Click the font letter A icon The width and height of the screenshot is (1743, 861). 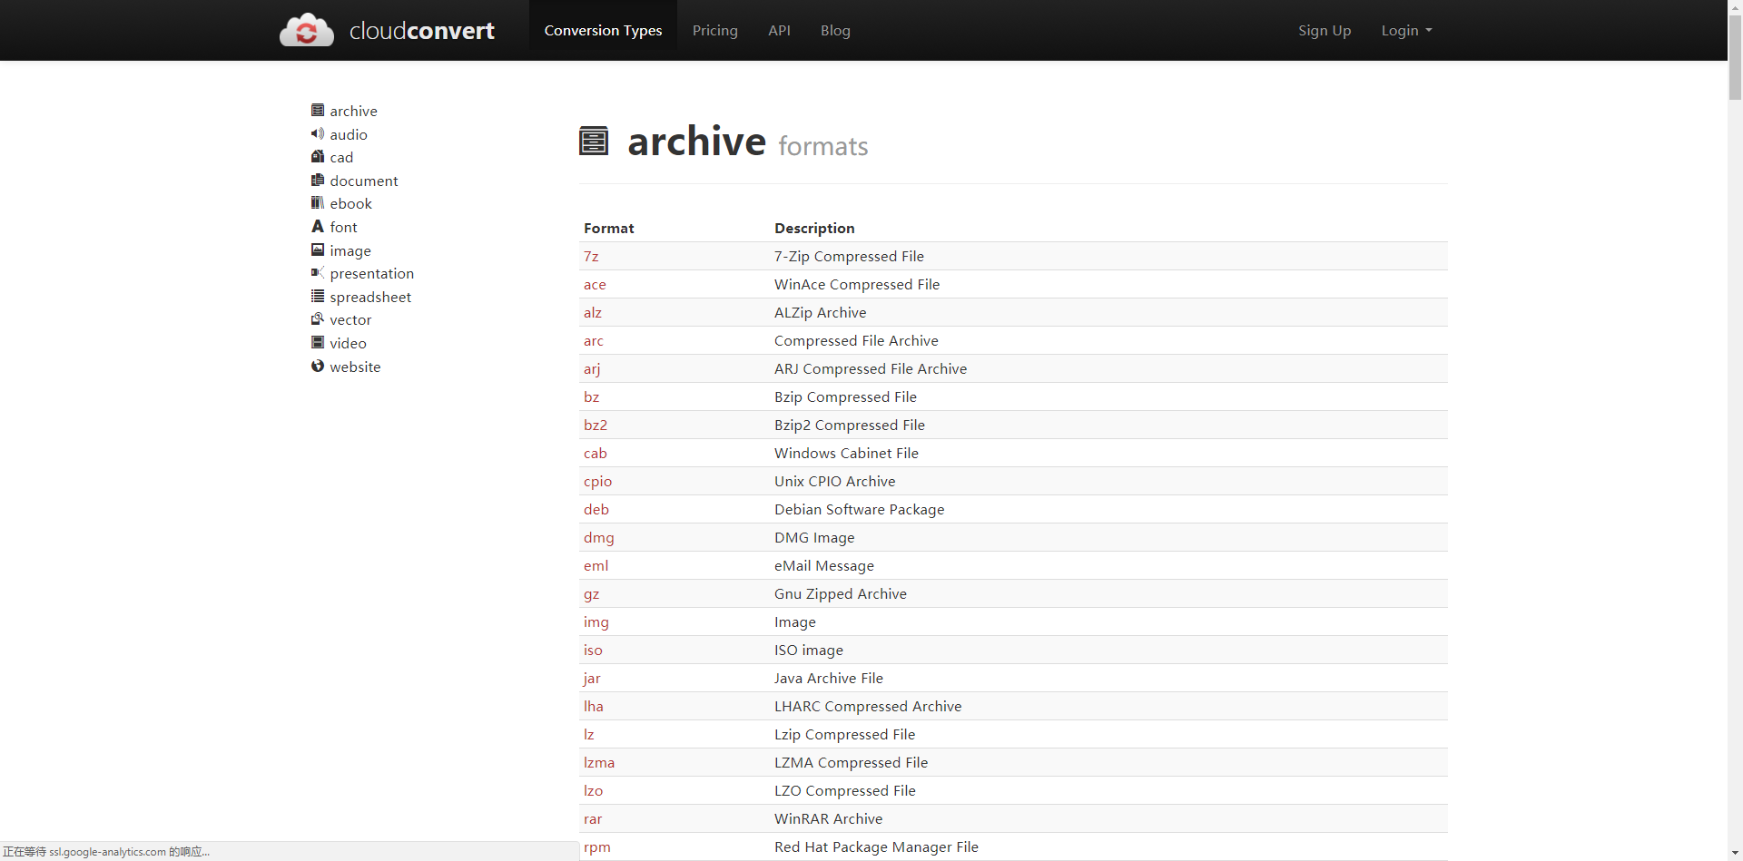pyautogui.click(x=318, y=226)
